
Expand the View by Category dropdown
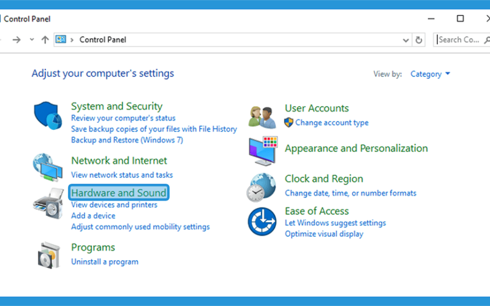[x=430, y=74]
